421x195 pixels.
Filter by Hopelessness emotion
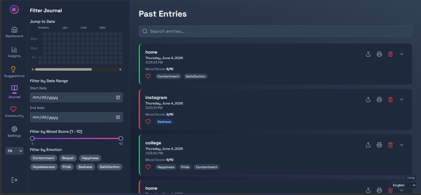(44, 167)
